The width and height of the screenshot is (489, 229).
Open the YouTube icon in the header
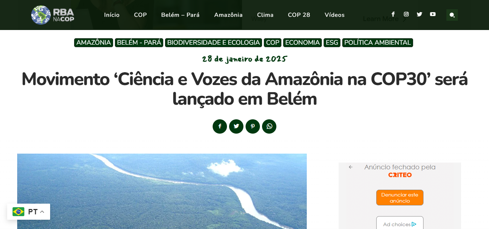coord(433,14)
